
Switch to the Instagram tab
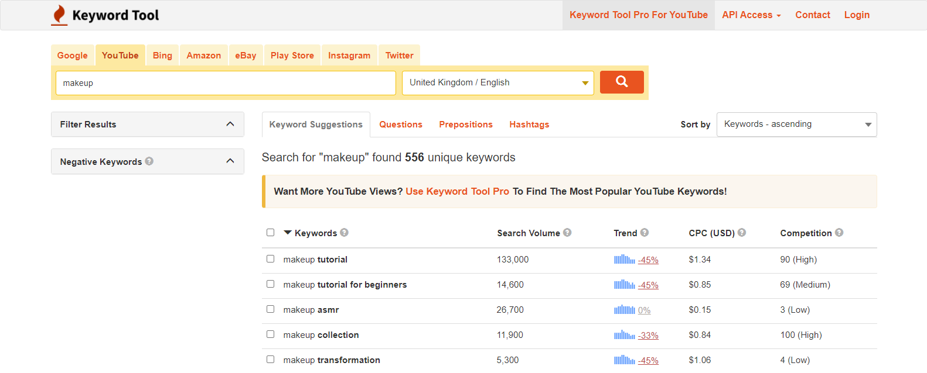click(x=349, y=55)
